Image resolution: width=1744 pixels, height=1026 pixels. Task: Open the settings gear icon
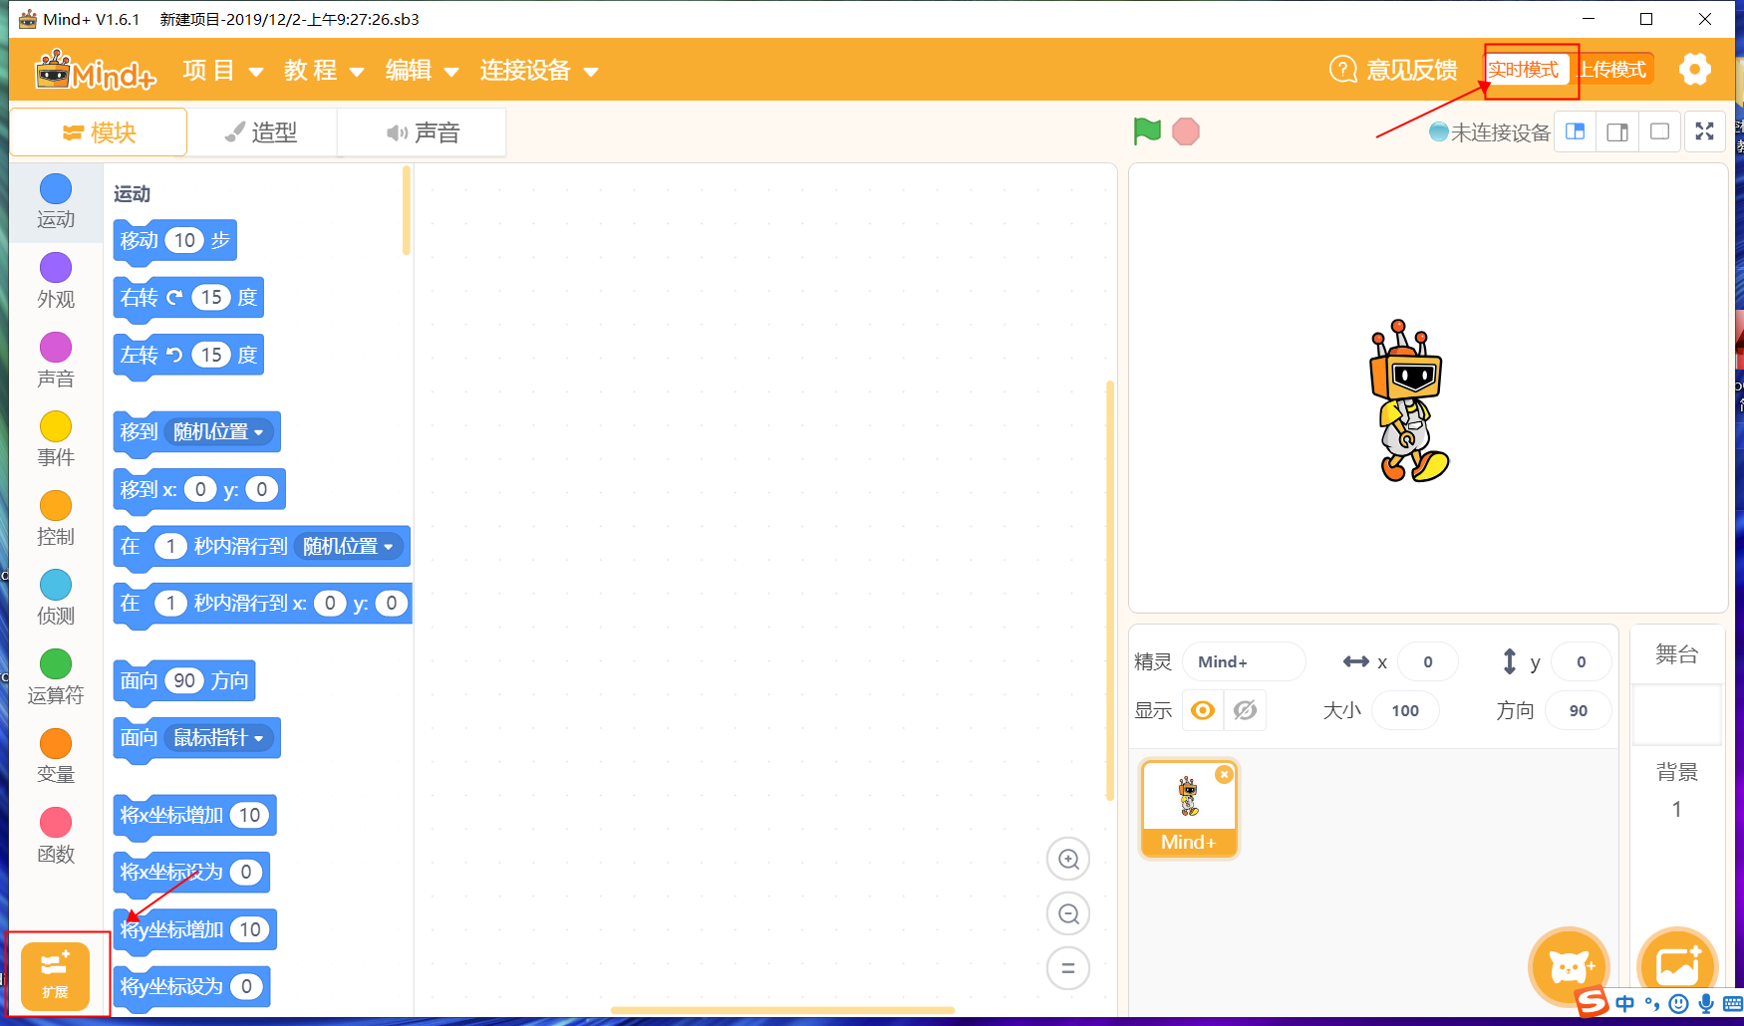pyautogui.click(x=1694, y=70)
